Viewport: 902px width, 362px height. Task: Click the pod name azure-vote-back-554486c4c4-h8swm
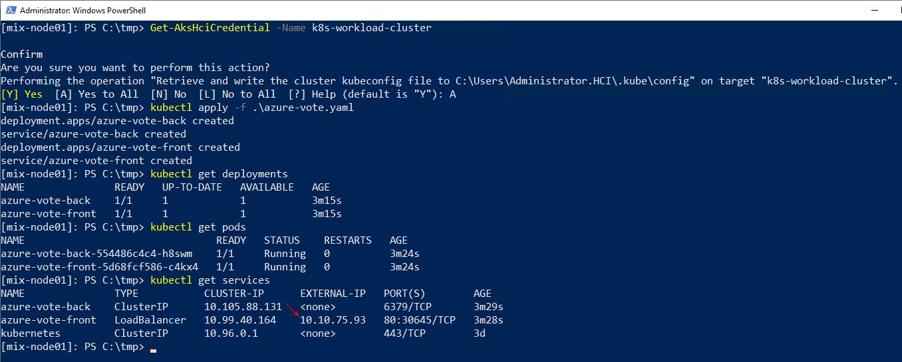coord(96,254)
